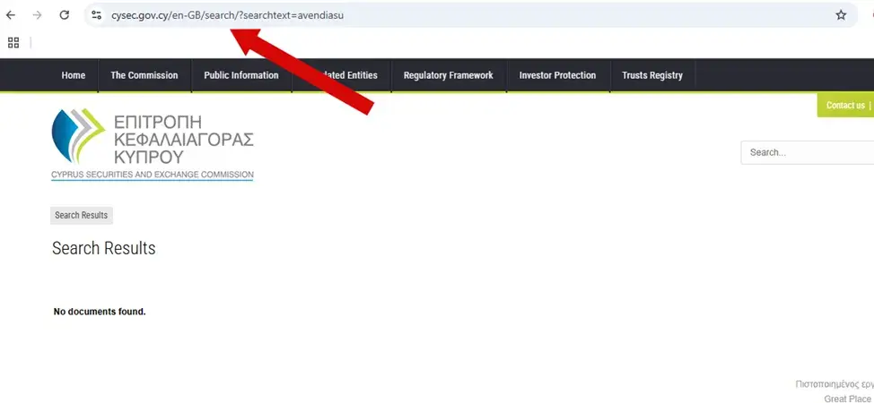The height and width of the screenshot is (403, 874).
Task: Click the site Search... input field
Action: [x=807, y=152]
